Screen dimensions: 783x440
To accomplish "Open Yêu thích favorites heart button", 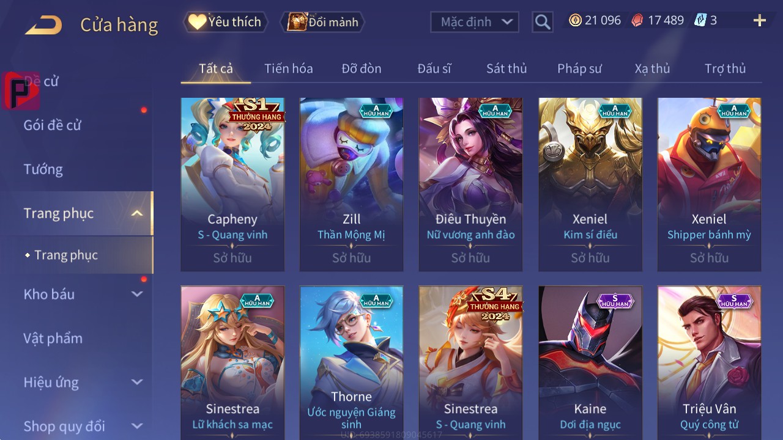I will pos(225,22).
